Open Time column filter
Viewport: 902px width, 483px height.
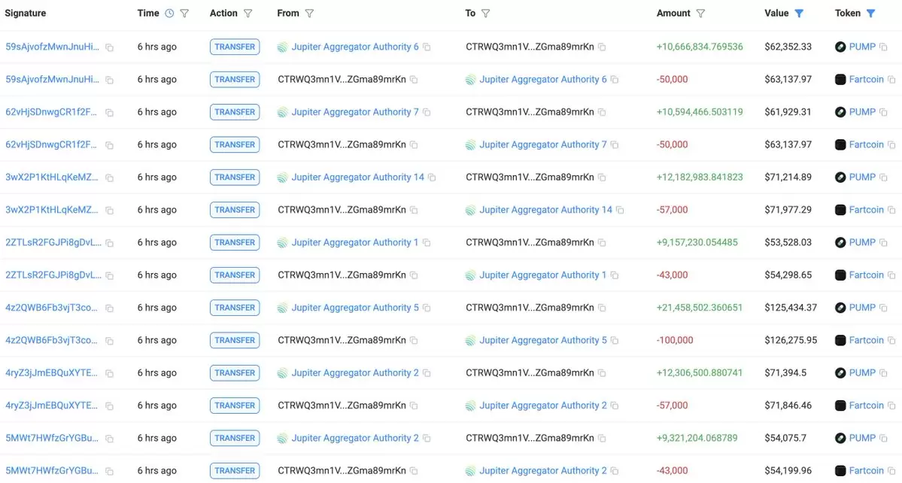pos(184,14)
